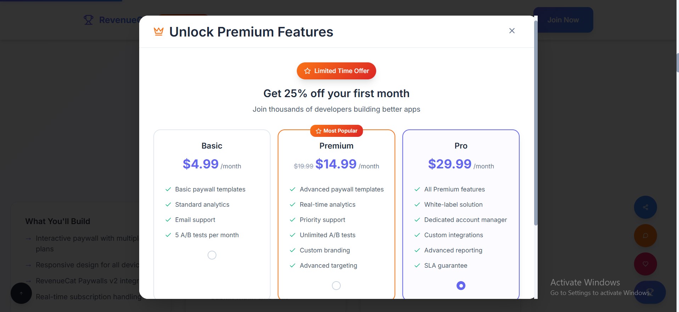679x312 pixels.
Task: Click the orange crown icon in dialog header
Action: [159, 32]
